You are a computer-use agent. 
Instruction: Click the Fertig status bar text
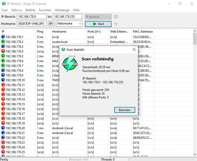pyautogui.click(x=4, y=159)
